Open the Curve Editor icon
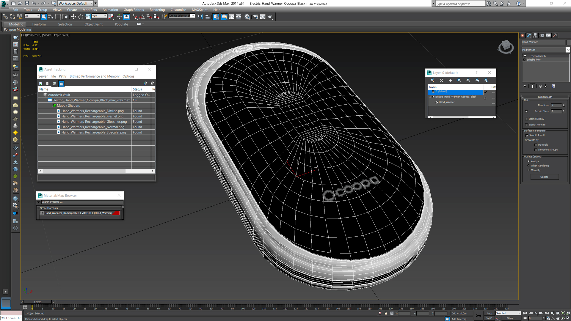The width and height of the screenshot is (571, 321). click(x=231, y=17)
